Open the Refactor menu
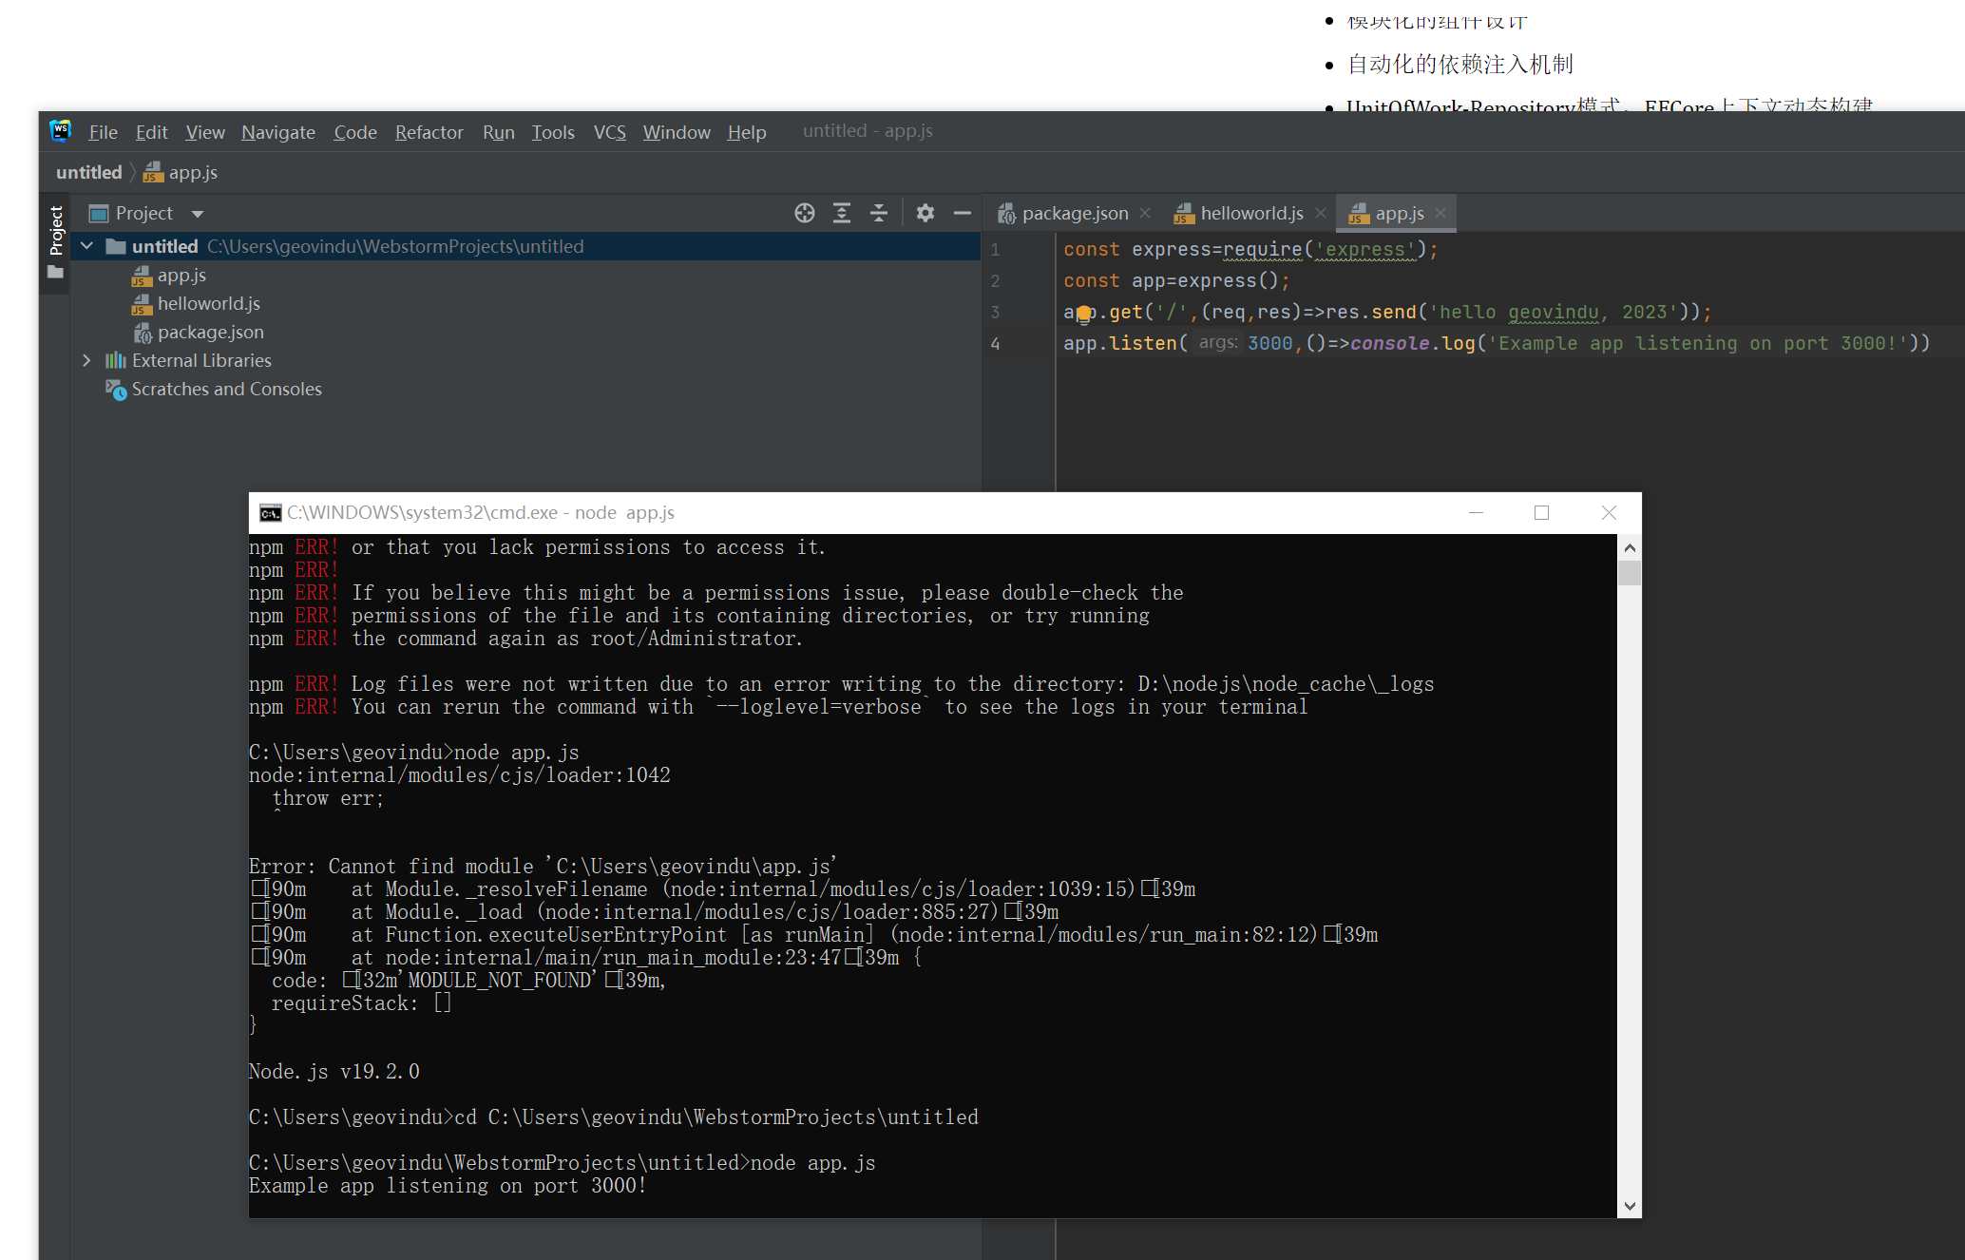This screenshot has height=1260, width=1965. [429, 132]
